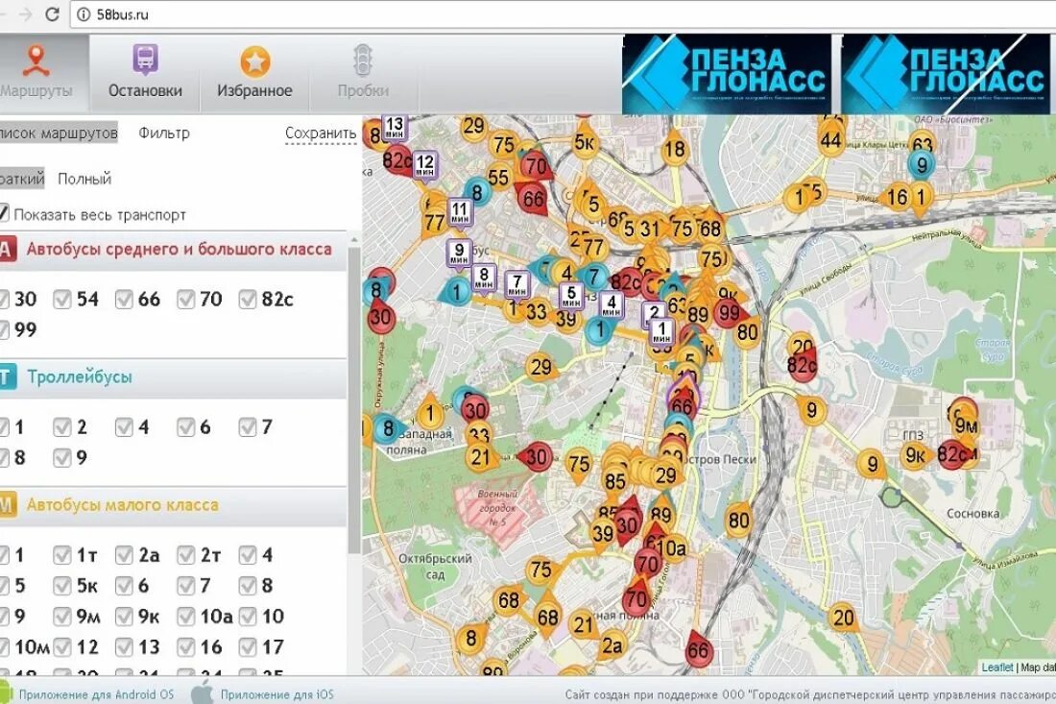Click the Сохранить link
Screen dimensions: 1056x704
click(x=321, y=134)
